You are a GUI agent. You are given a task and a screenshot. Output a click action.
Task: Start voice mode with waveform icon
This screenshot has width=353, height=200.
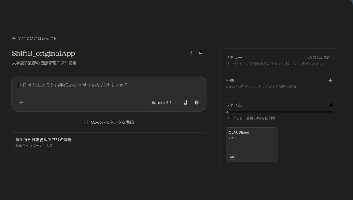[x=197, y=103]
